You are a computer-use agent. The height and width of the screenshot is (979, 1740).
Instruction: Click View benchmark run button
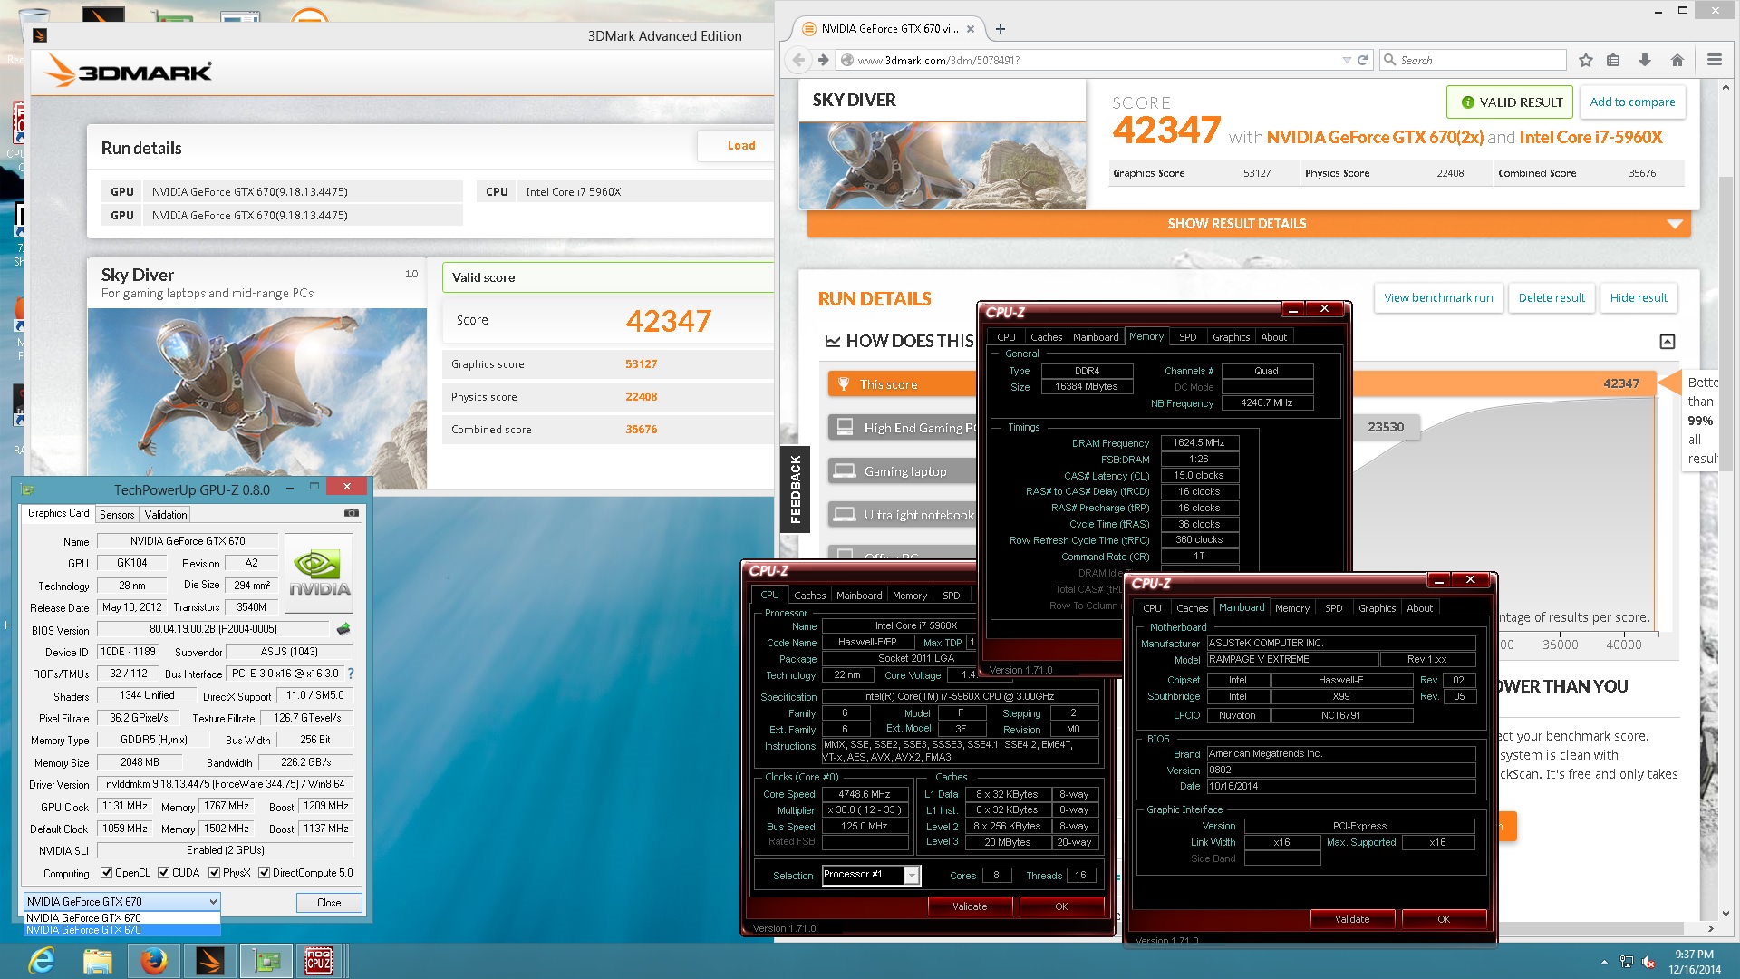point(1438,298)
